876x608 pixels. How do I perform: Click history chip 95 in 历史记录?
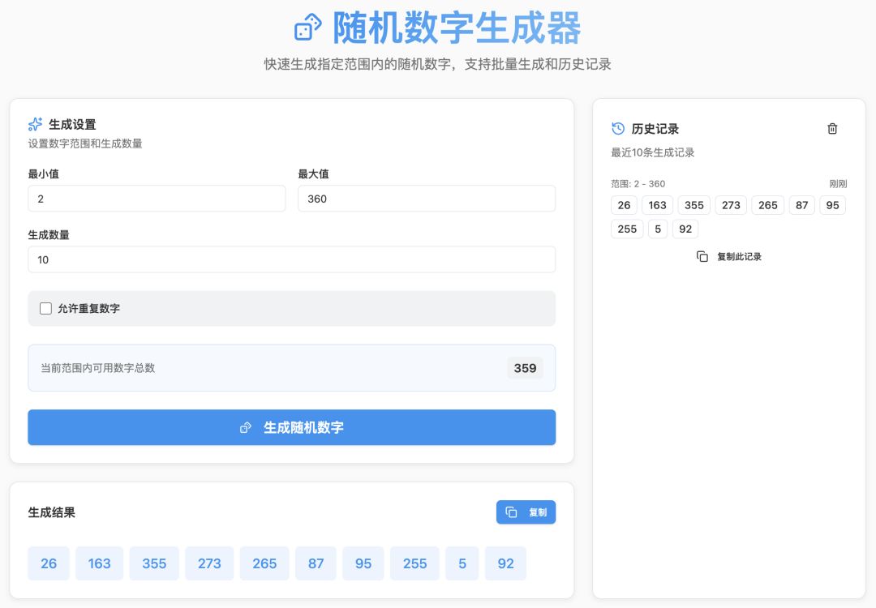pos(832,205)
